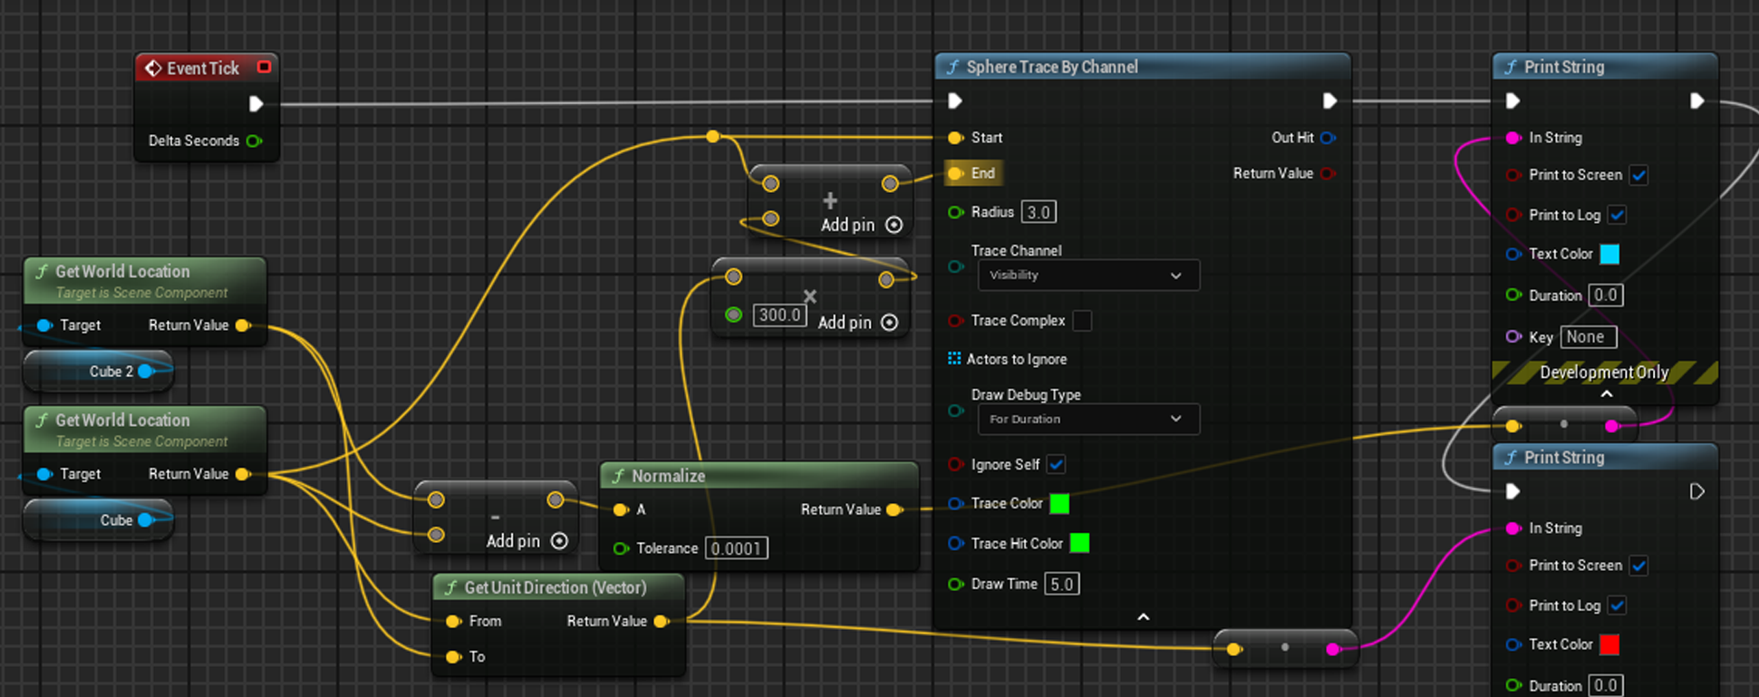This screenshot has height=697, width=1759.
Task: Toggle the Trace Complex checkbox
Action: pyautogui.click(x=1082, y=321)
